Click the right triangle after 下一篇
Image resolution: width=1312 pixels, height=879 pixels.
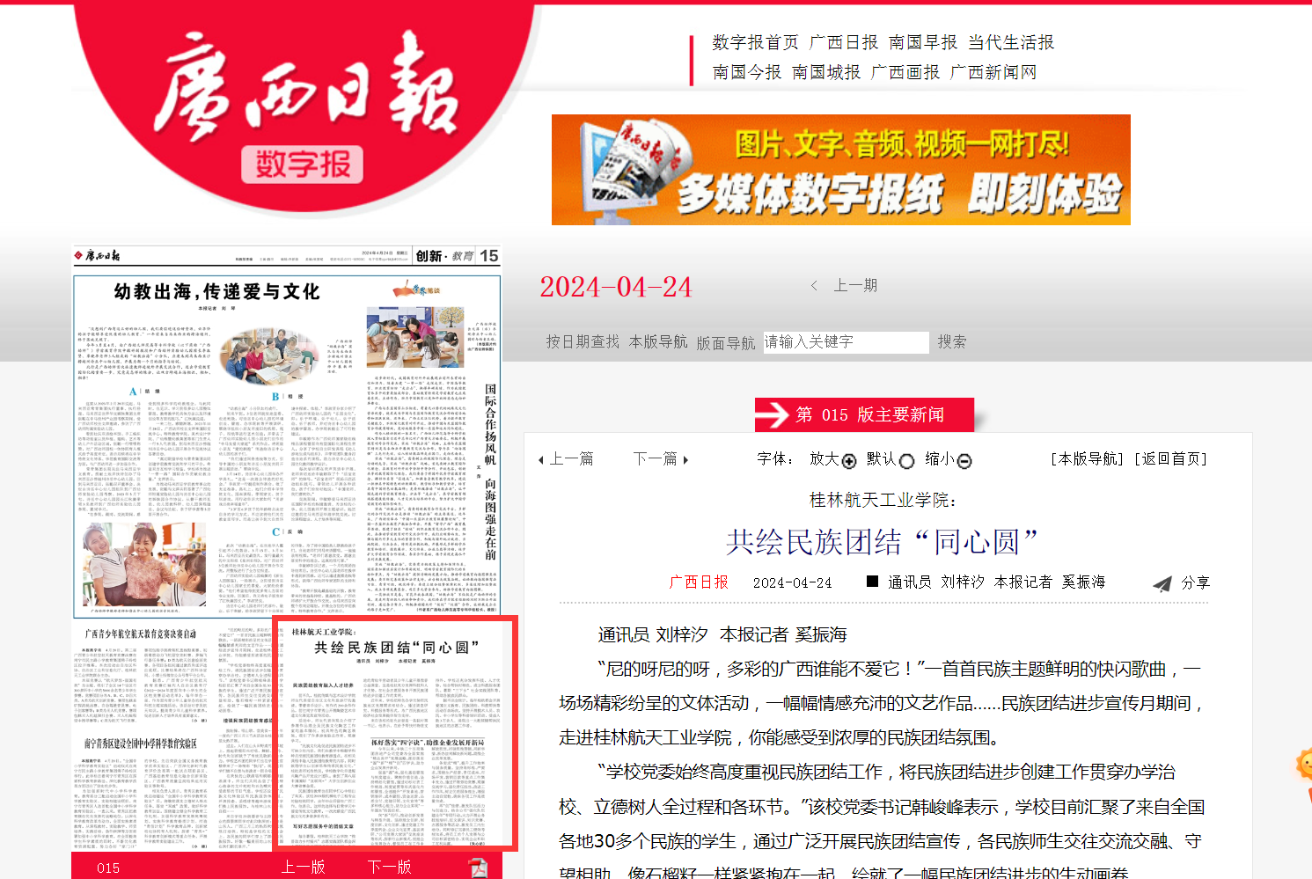pos(685,460)
